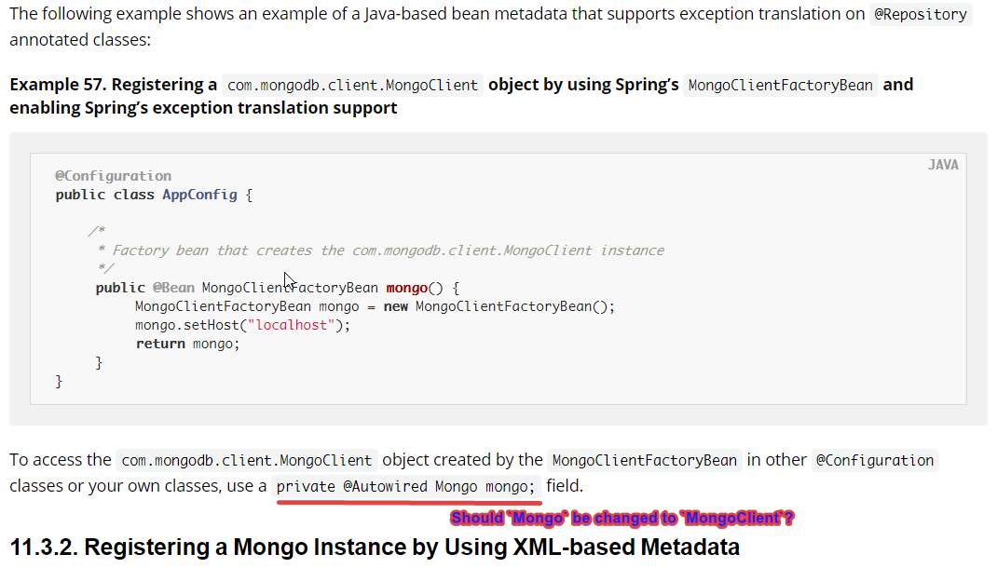The height and width of the screenshot is (568, 997).
Task: Click MongoClientFactoryBean code in the bottom paragraph
Action: point(645,460)
